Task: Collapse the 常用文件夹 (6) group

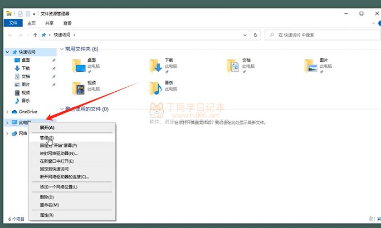Action: pos(62,49)
